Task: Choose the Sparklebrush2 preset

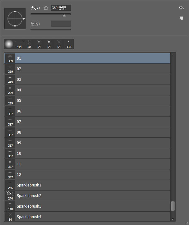Action: coord(87,196)
